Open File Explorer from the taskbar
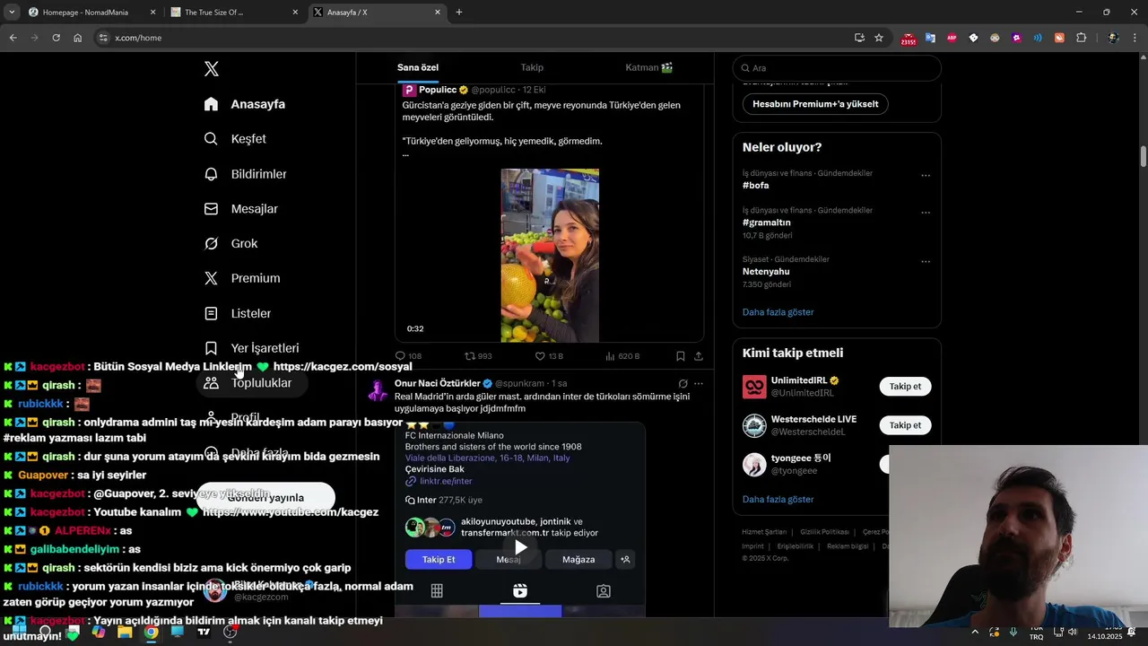1148x646 pixels. point(124,632)
